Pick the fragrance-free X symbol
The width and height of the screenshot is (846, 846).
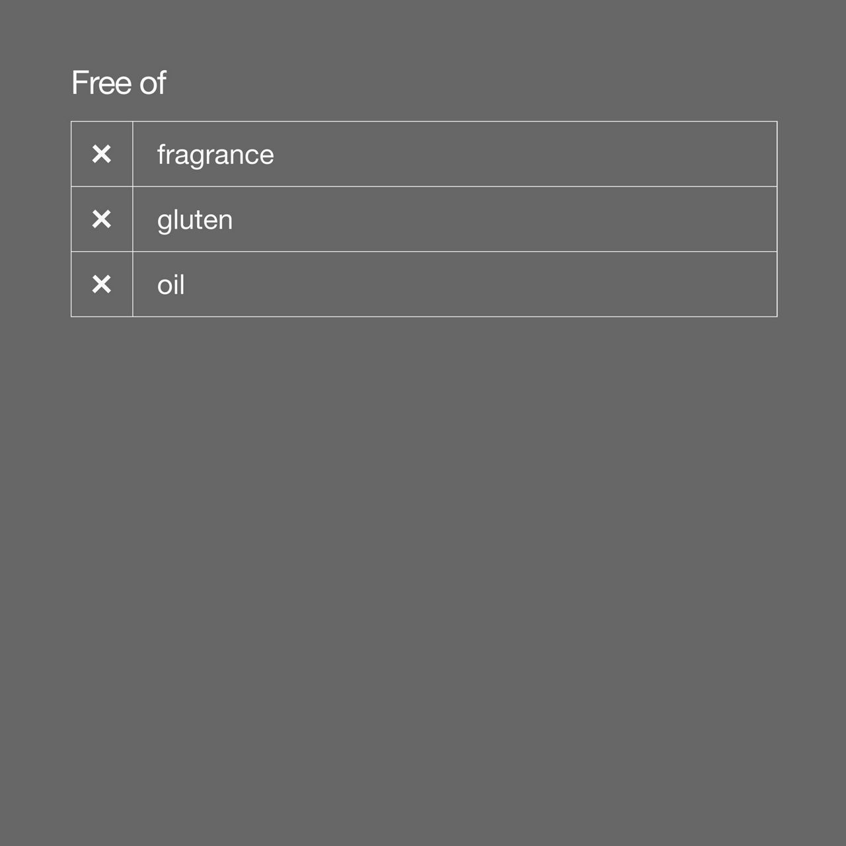click(x=102, y=154)
